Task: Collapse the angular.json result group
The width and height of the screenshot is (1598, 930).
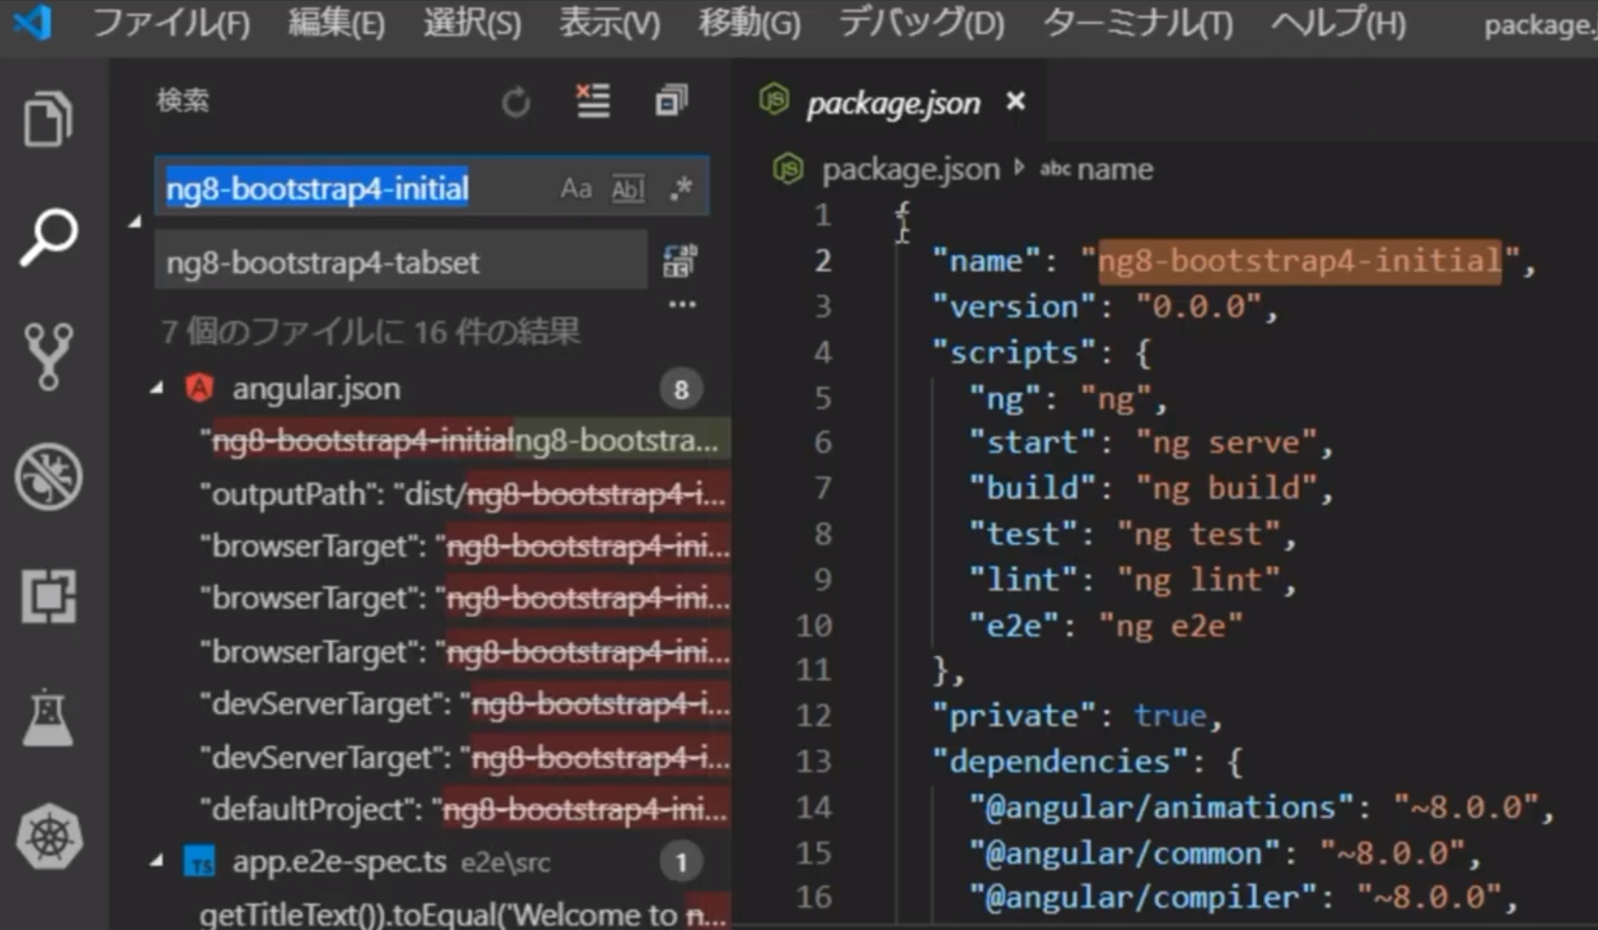Action: coord(157,388)
